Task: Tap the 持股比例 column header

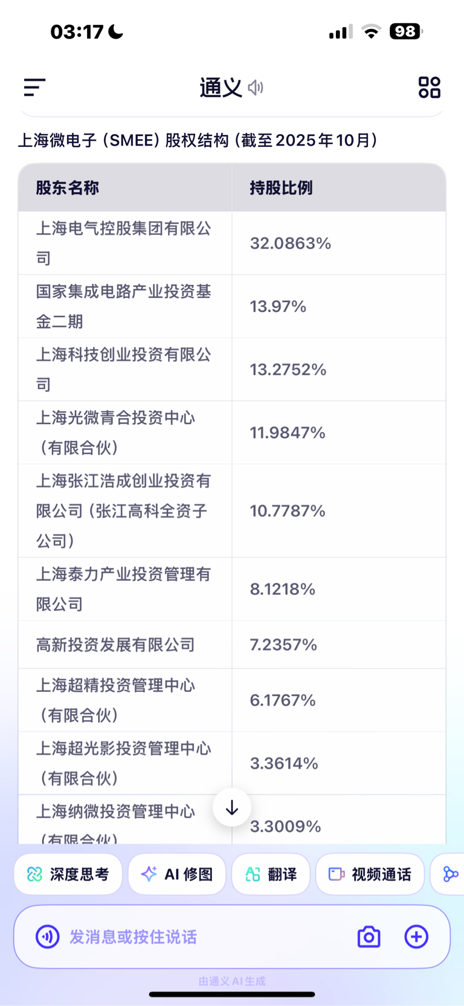Action: tap(282, 188)
